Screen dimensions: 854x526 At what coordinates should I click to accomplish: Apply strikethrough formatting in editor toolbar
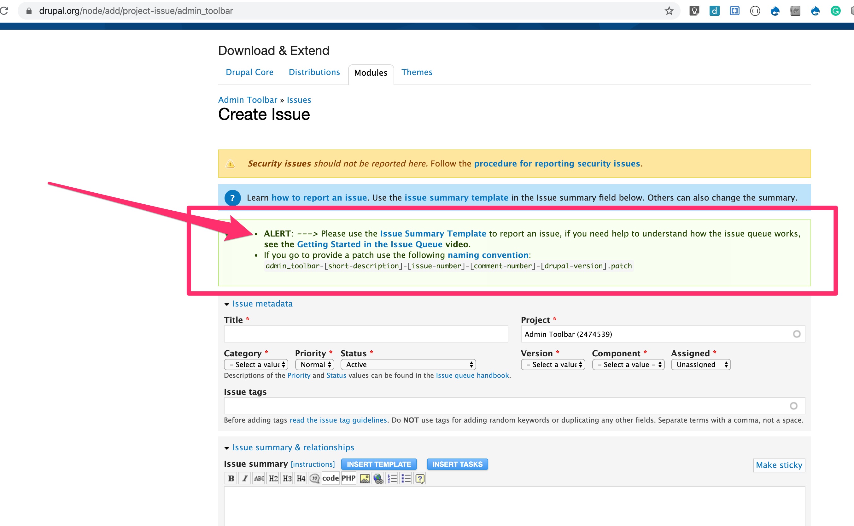click(259, 478)
